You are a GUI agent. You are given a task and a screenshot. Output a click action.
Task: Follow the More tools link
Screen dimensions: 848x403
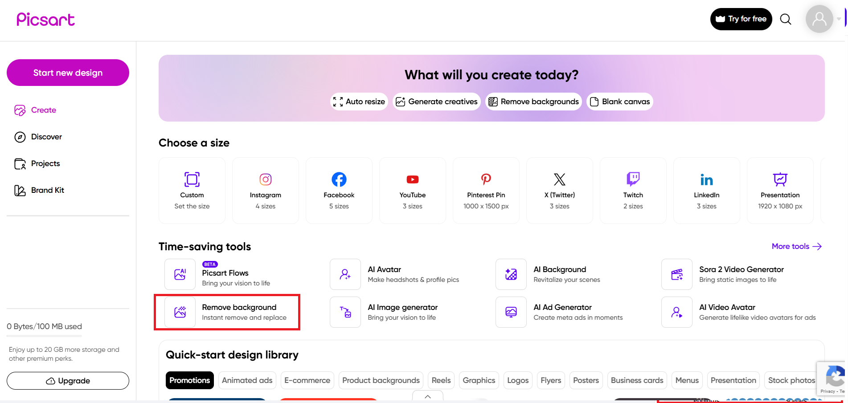coord(796,246)
